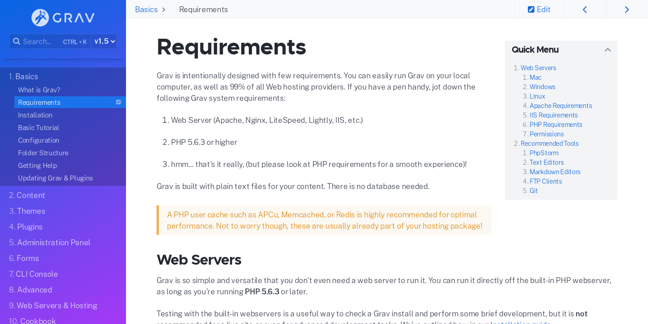Jump to IIS Requirements link
648x324 pixels.
pyautogui.click(x=553, y=115)
